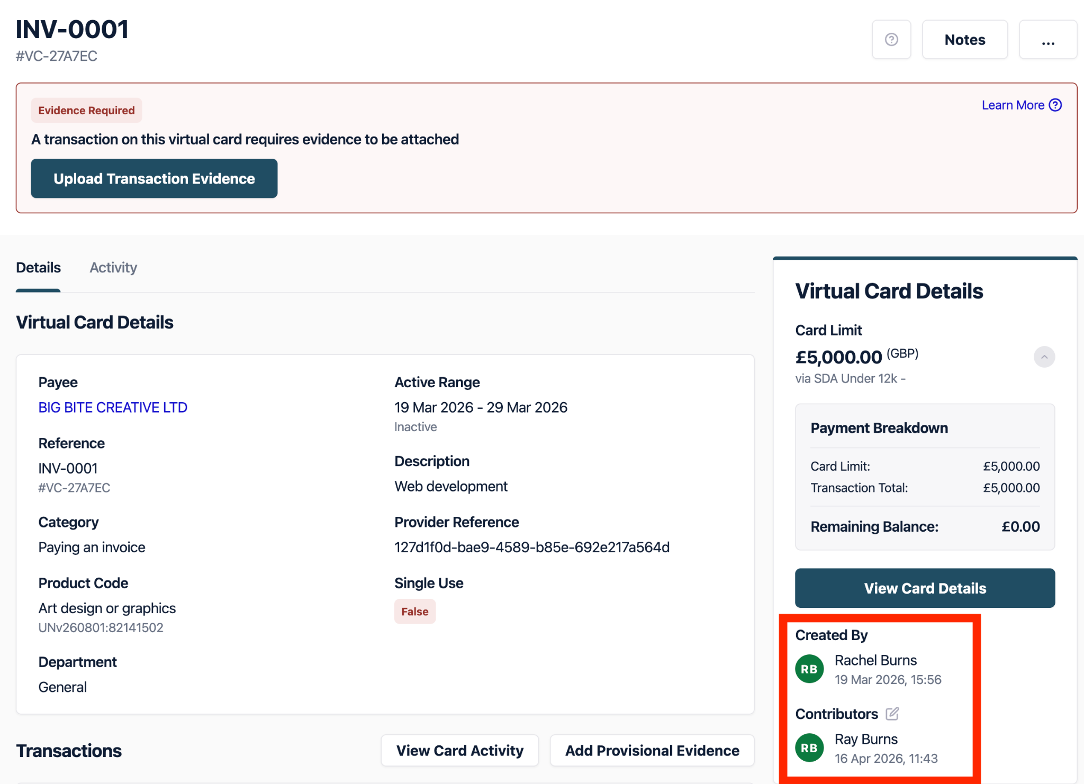The image size is (1084, 784).
Task: Click the help question mark icon
Action: click(891, 40)
